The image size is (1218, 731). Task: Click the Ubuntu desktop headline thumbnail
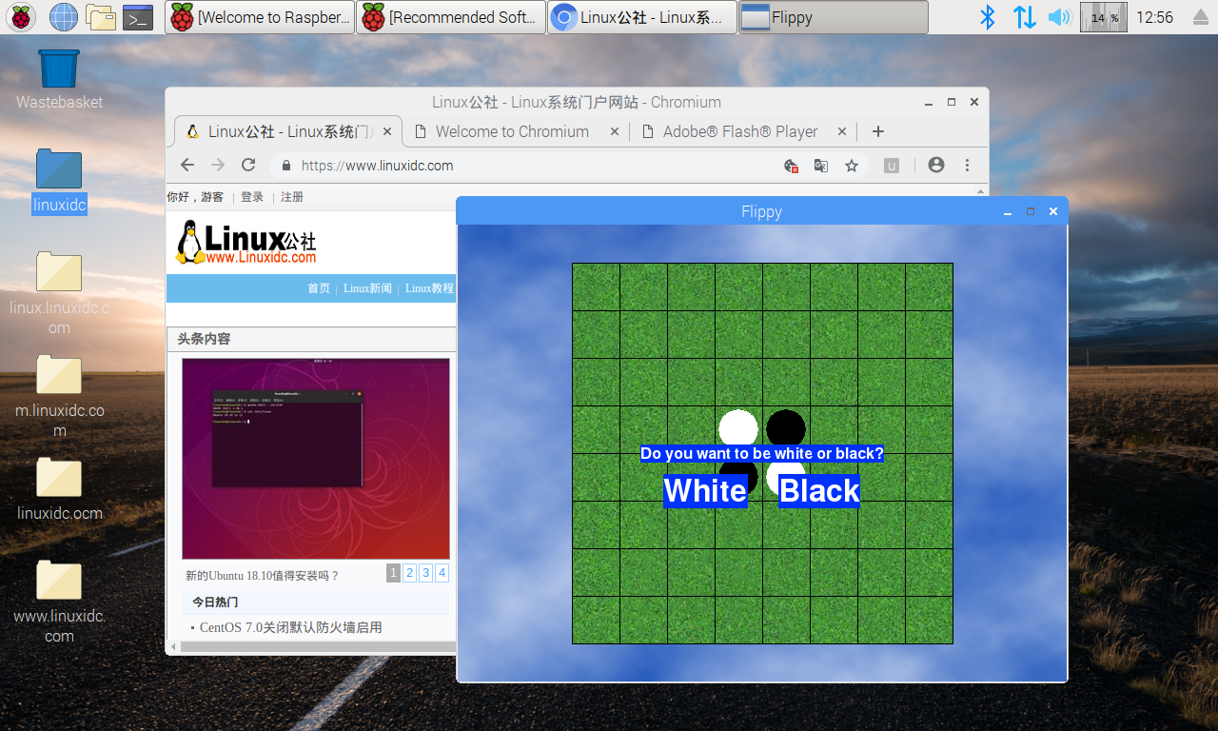pos(316,459)
